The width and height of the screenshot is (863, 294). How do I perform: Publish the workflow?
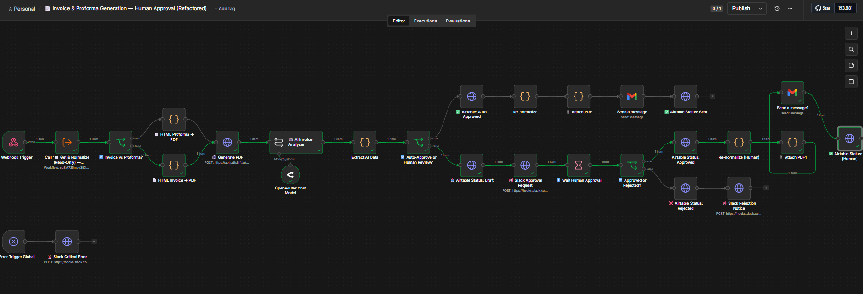(x=741, y=8)
